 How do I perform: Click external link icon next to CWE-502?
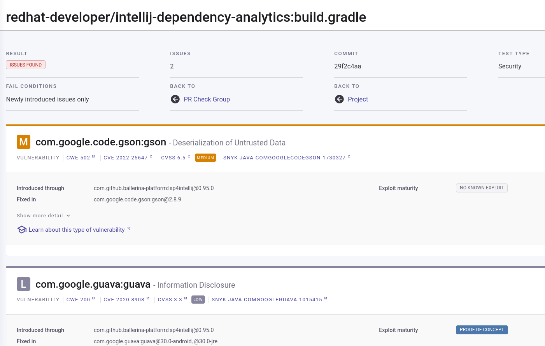[x=93, y=157]
